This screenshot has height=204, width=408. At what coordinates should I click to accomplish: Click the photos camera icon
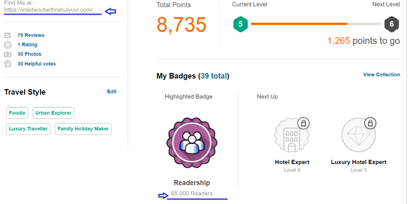coord(7,54)
